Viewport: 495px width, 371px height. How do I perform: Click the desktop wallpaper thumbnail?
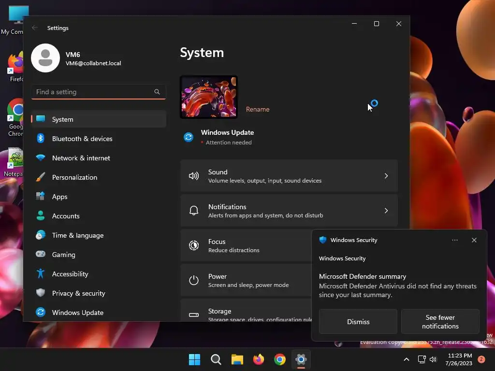tap(209, 97)
